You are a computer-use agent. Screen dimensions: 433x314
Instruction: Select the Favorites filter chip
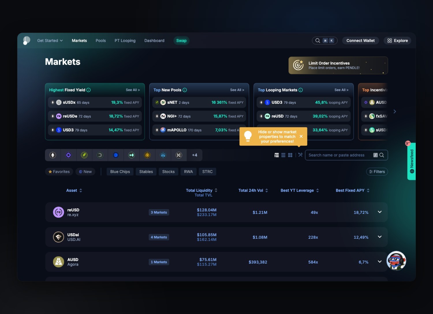tap(59, 172)
